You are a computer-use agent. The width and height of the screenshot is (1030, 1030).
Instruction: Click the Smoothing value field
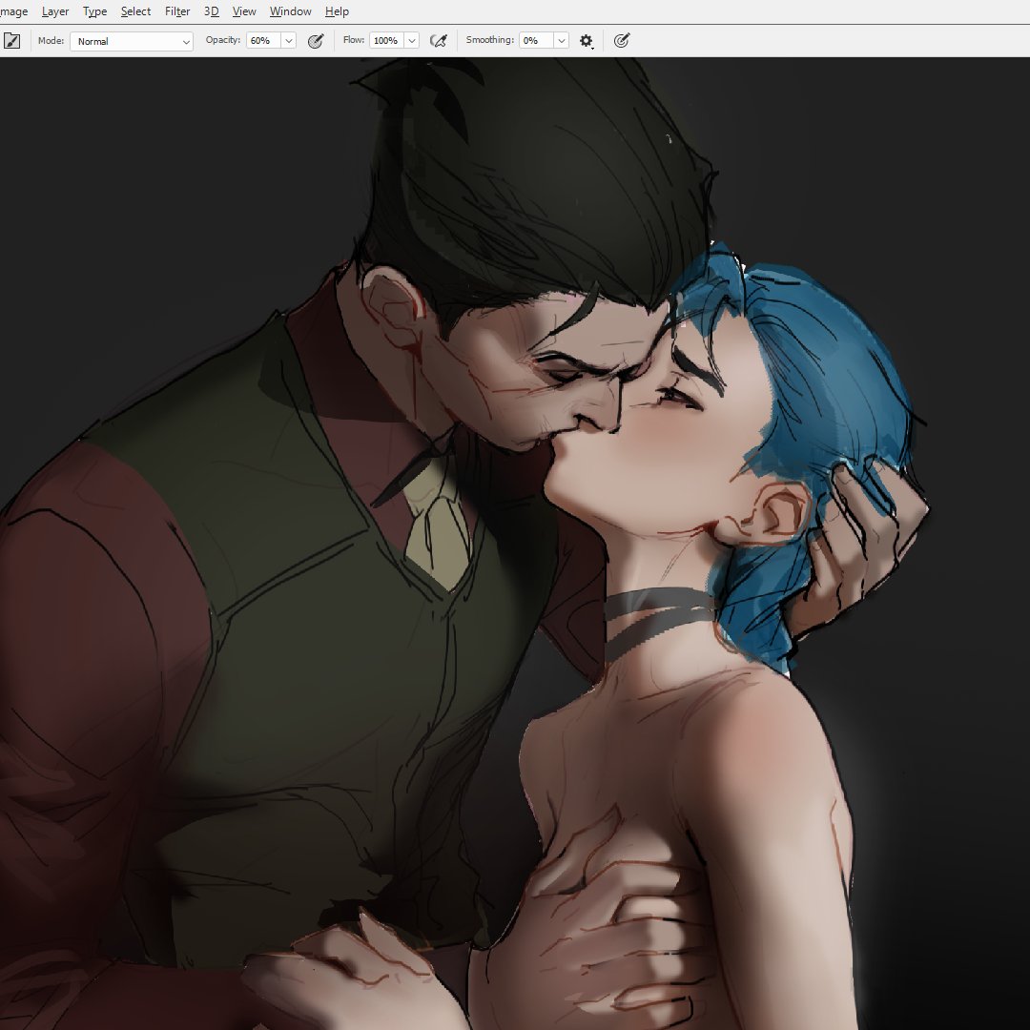537,41
